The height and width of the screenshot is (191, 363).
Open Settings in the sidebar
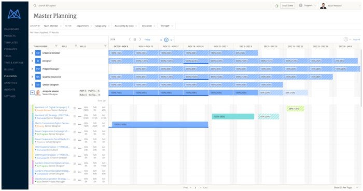[x=10, y=96]
